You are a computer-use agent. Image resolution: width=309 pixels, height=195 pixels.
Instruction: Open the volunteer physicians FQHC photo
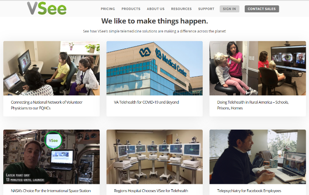coord(51,68)
